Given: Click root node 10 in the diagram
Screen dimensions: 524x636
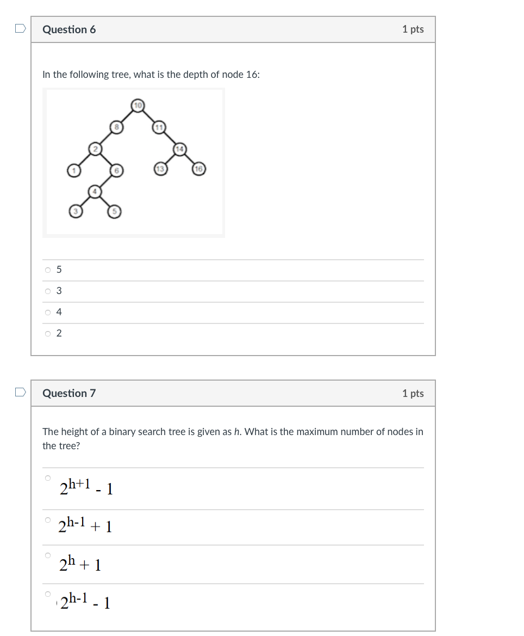Looking at the screenshot, I should pos(138,105).
